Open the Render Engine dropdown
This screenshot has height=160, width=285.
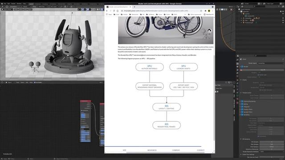point(271,63)
